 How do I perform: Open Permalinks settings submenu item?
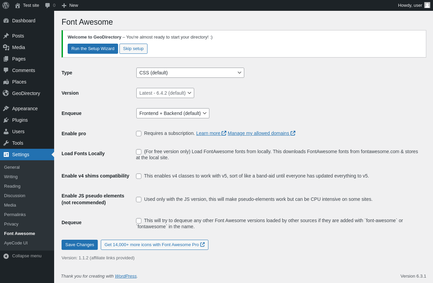point(27,214)
